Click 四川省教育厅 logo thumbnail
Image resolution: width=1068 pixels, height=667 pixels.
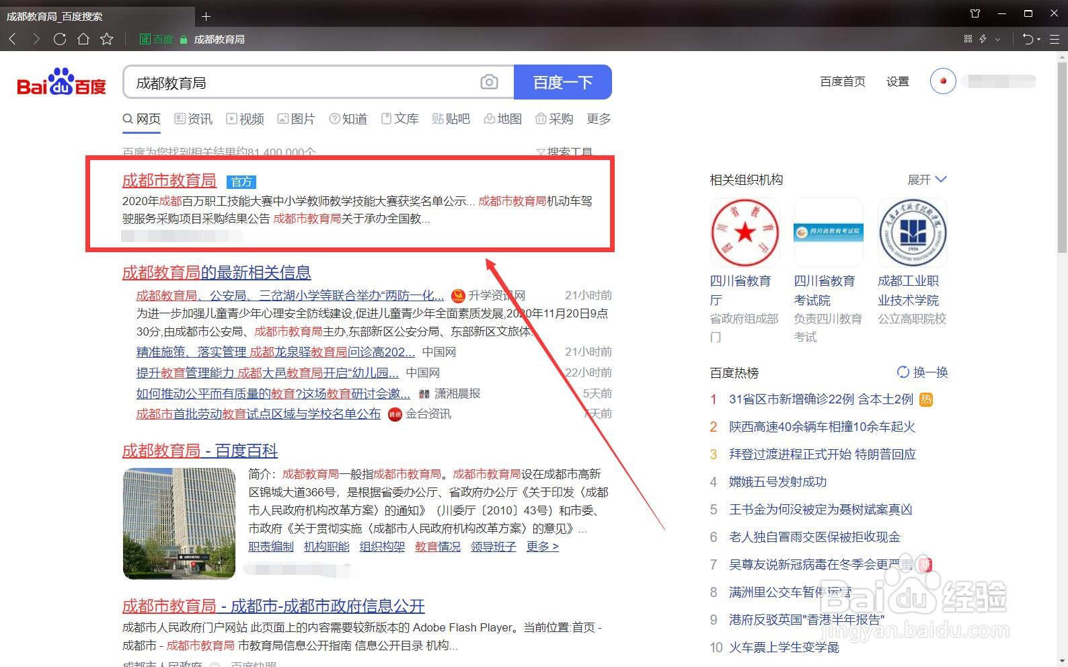[x=745, y=233]
